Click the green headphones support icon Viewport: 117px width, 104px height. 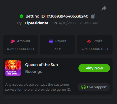click(x=83, y=87)
